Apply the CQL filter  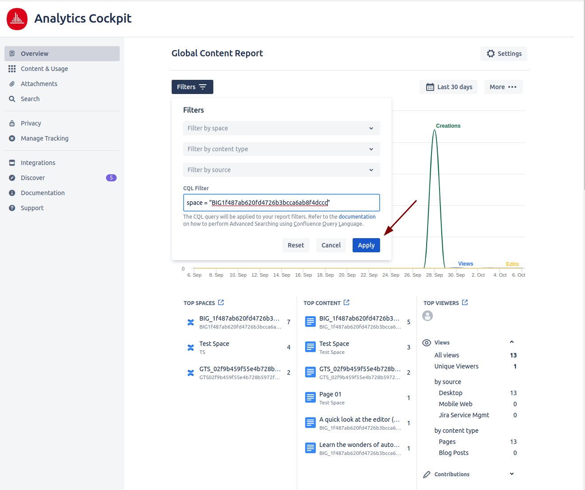[x=366, y=245]
